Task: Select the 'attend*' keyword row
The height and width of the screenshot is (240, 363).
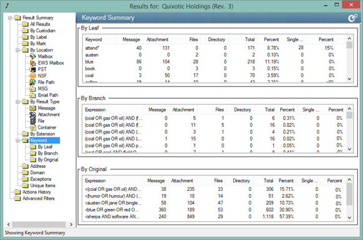Action: coord(214,48)
